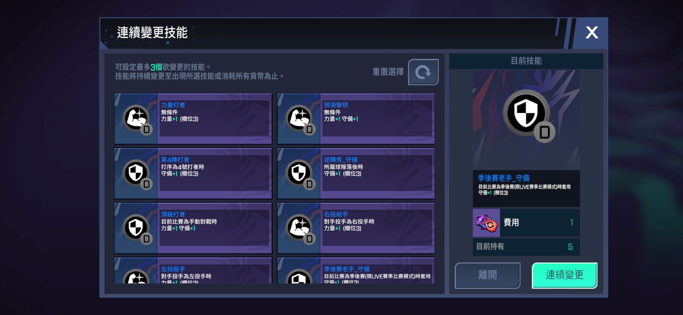Close the 連續變更技能 dialog with X
The image size is (683, 315).
pos(592,33)
